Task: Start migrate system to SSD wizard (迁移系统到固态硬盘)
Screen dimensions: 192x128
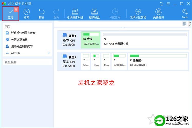Action: click(20, 33)
